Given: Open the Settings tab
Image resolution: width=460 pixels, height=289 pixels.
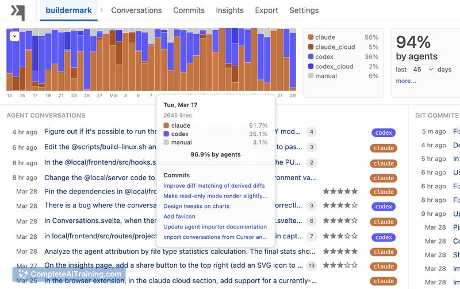Looking at the screenshot, I should coord(304,10).
